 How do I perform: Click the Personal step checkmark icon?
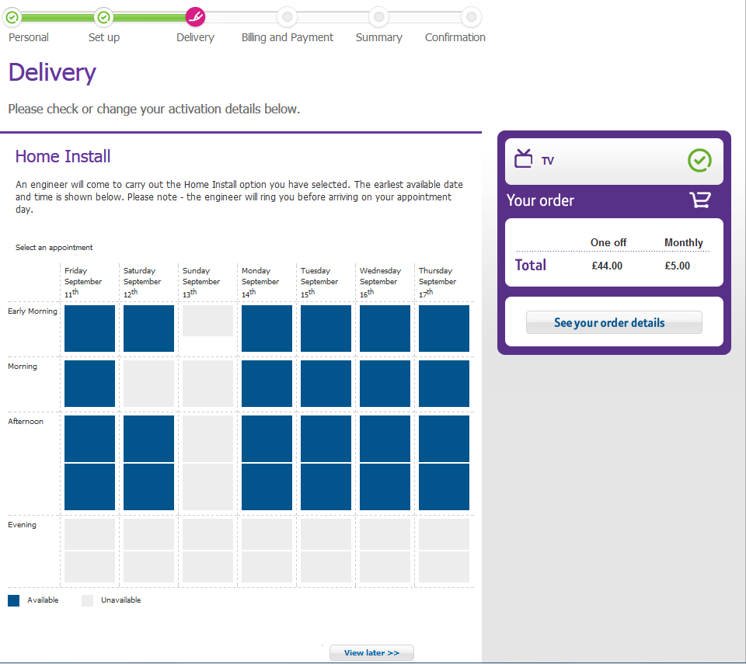12,16
